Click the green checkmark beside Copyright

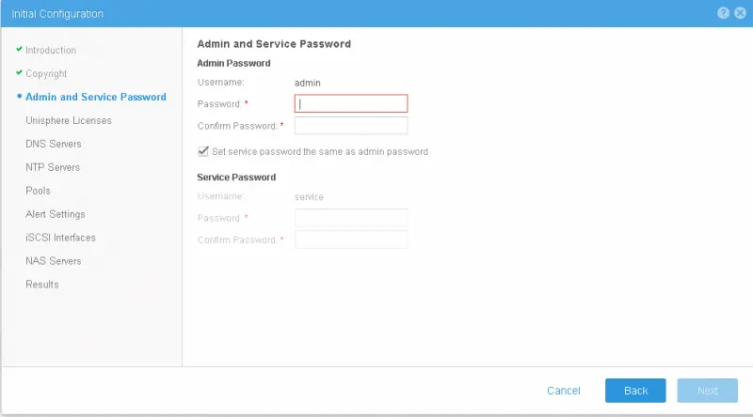click(x=19, y=72)
